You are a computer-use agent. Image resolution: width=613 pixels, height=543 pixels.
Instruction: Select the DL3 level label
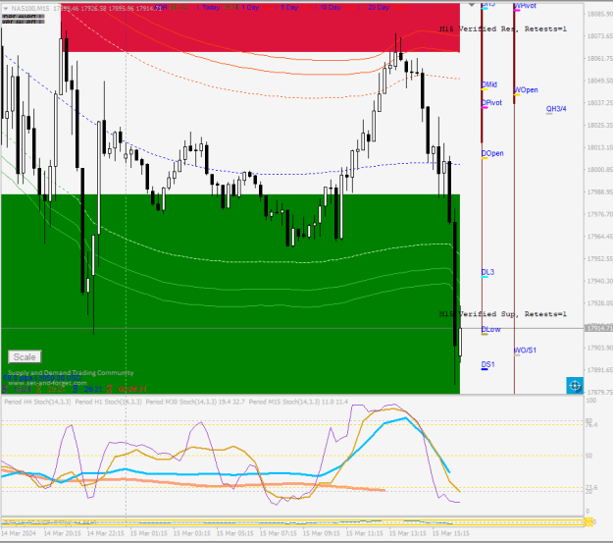pyautogui.click(x=487, y=272)
